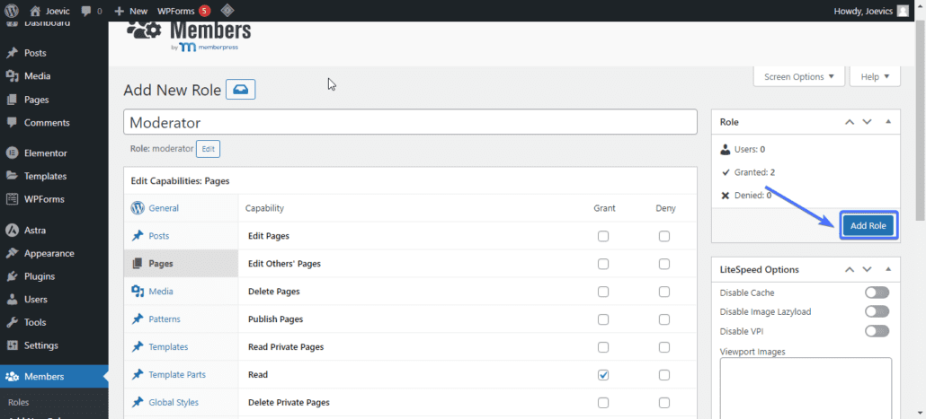The image size is (926, 419).
Task: Open the Screen Options dropdown
Action: click(x=799, y=76)
